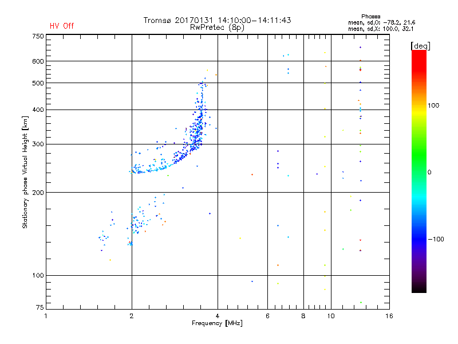Click the y-axis label "750"
This screenshot has width=458, height=344.
(38, 36)
